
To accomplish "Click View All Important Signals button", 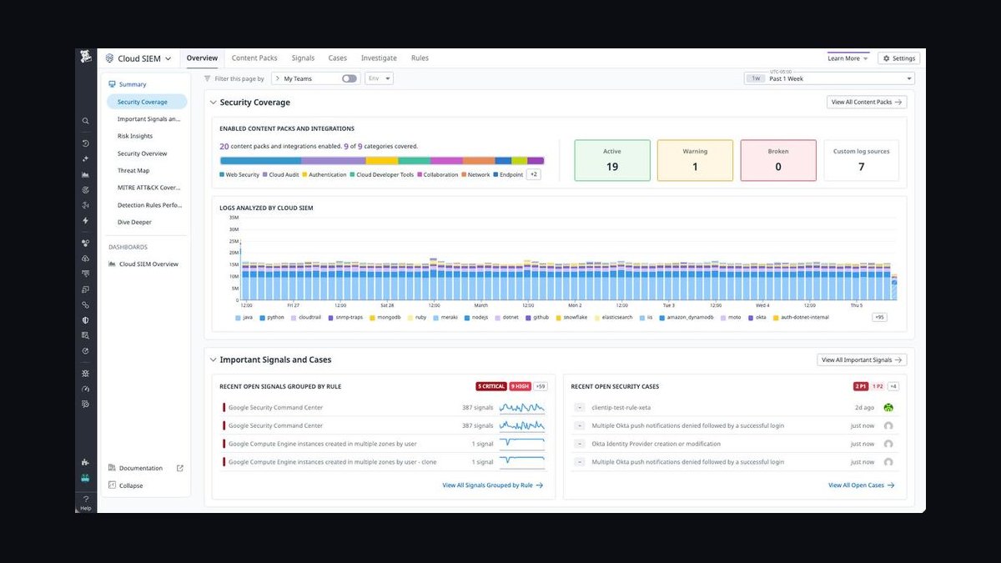I will [862, 360].
